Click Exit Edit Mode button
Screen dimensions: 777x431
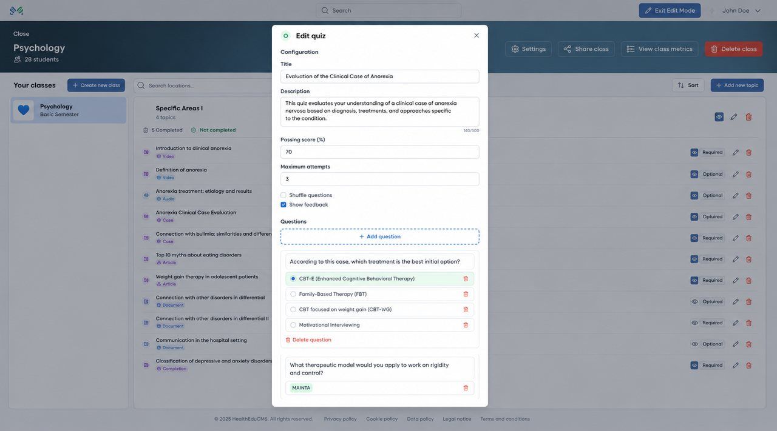(670, 10)
